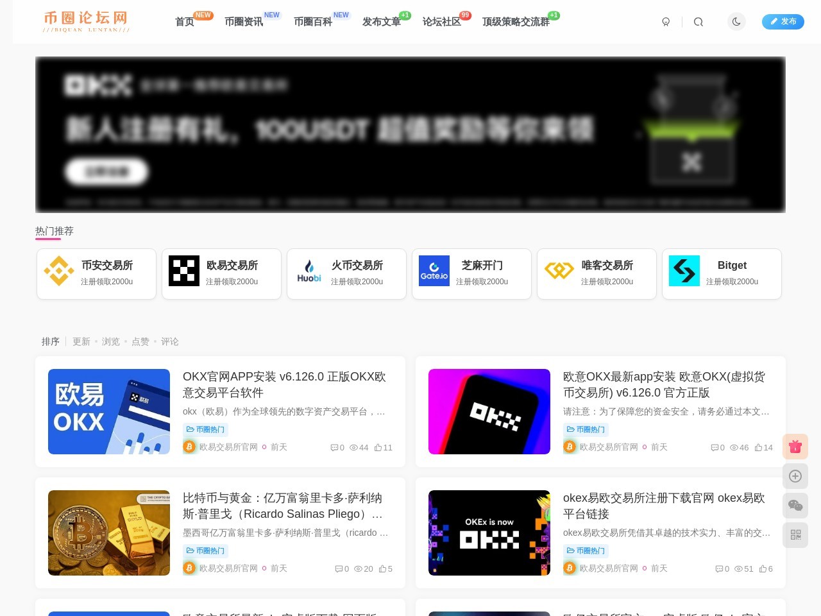Click author avatar on OKX官网APP post
The height and width of the screenshot is (616, 821).
click(189, 447)
